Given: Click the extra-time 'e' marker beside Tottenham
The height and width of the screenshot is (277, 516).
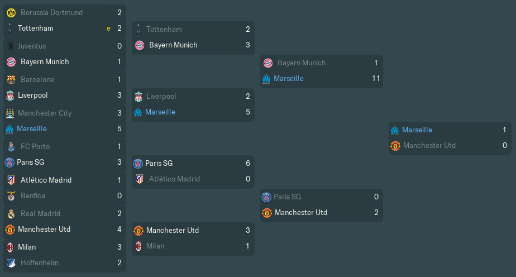Looking at the screenshot, I should click(108, 28).
